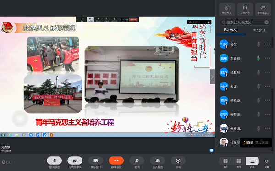Click the red end meeting button
The width and height of the screenshot is (275, 171).
[x=116, y=160]
